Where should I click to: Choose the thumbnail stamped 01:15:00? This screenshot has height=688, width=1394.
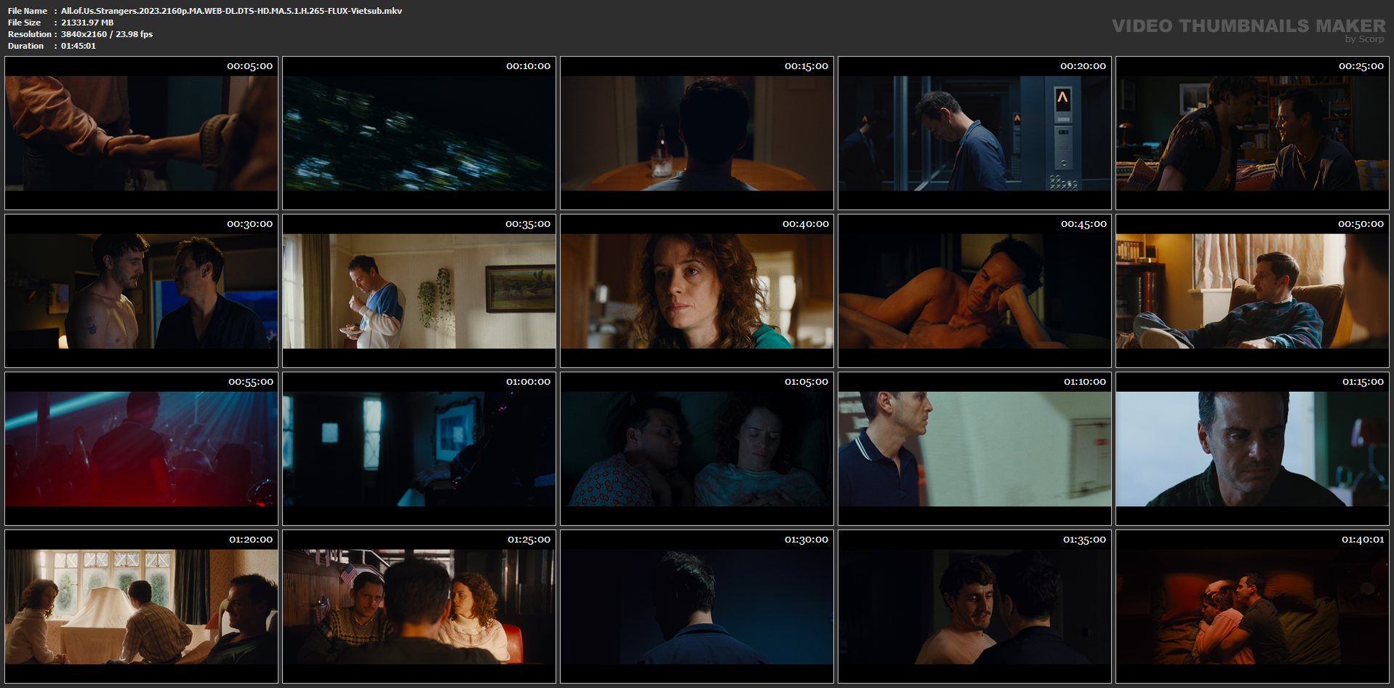coord(1252,449)
